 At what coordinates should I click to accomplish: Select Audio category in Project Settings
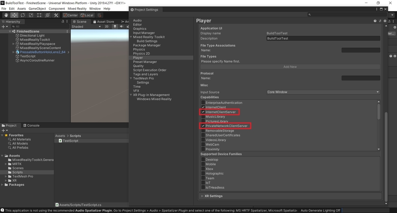(137, 21)
